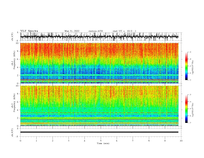
Task: Click the date text "Mar.31, 2022"
Action: [72, 31]
